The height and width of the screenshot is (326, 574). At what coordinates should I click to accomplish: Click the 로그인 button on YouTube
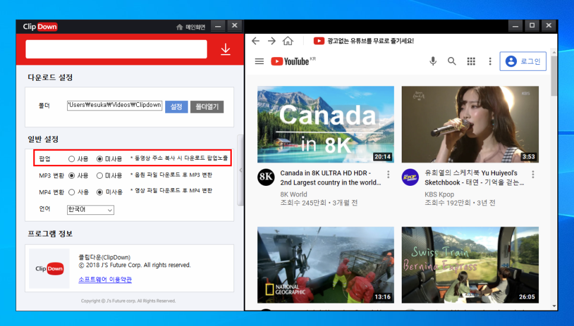click(x=523, y=61)
